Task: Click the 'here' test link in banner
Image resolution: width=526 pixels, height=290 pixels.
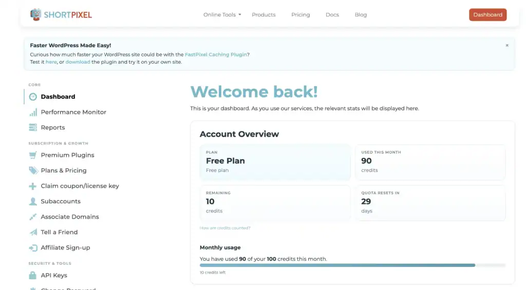Action: tap(51, 62)
